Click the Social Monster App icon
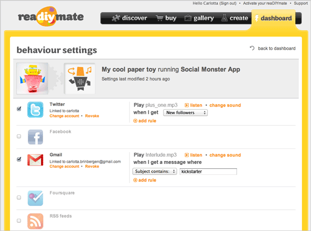311x231 pixels. [79, 78]
